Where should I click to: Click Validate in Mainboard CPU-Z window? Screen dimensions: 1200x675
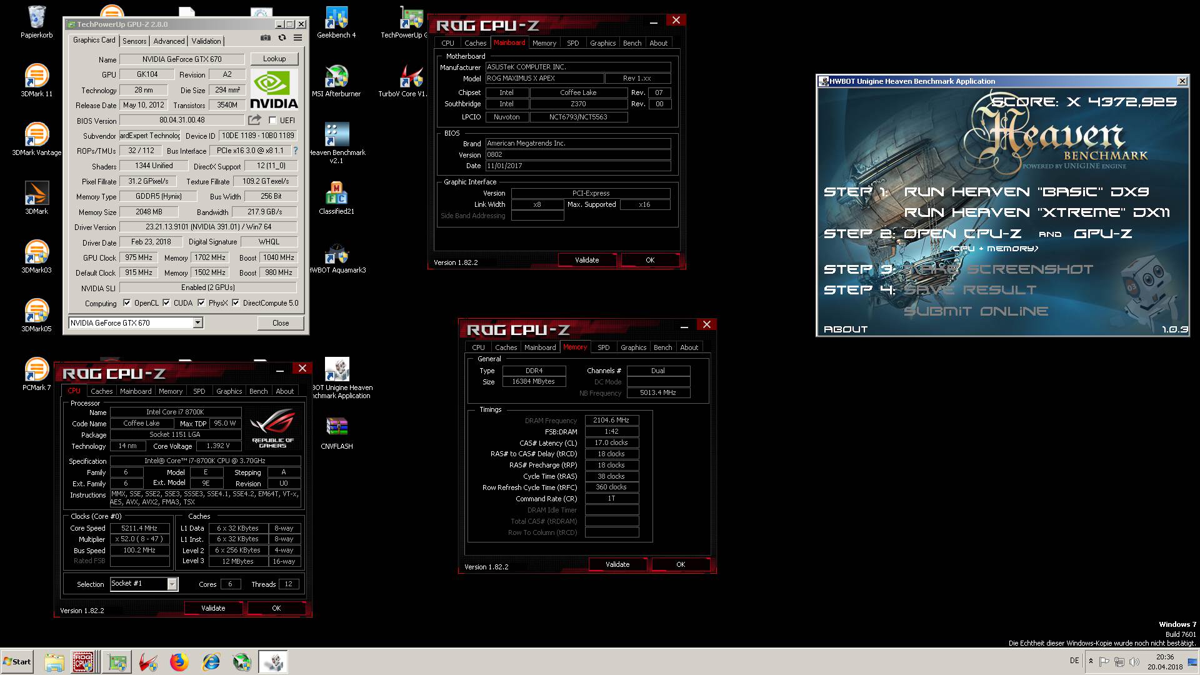pyautogui.click(x=587, y=260)
